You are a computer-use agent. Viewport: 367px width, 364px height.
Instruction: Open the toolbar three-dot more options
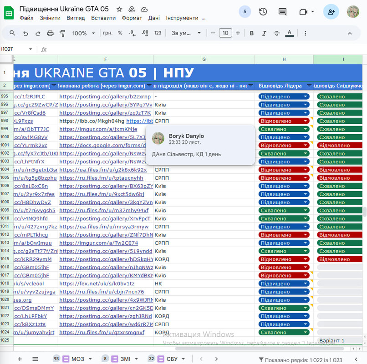305,33
